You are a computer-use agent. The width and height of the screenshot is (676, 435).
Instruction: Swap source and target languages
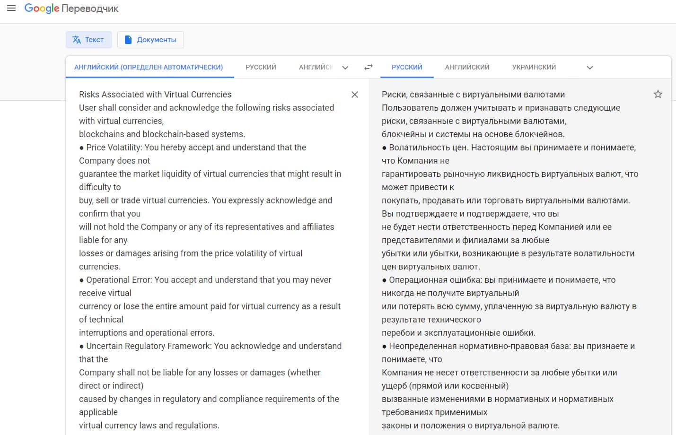coord(369,67)
